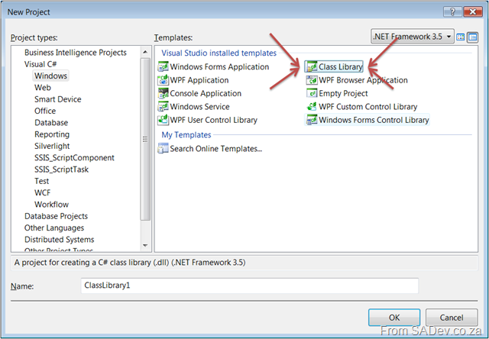Select the WCF project type

pos(43,193)
